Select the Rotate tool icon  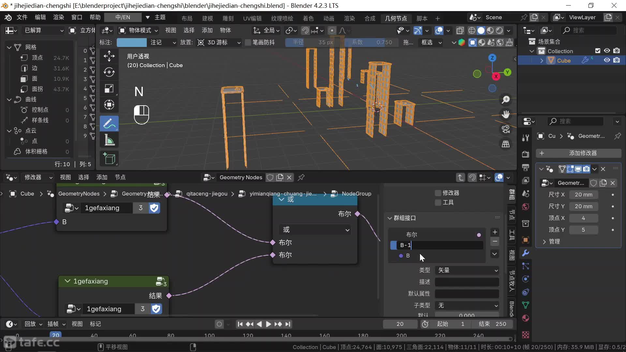tap(109, 72)
